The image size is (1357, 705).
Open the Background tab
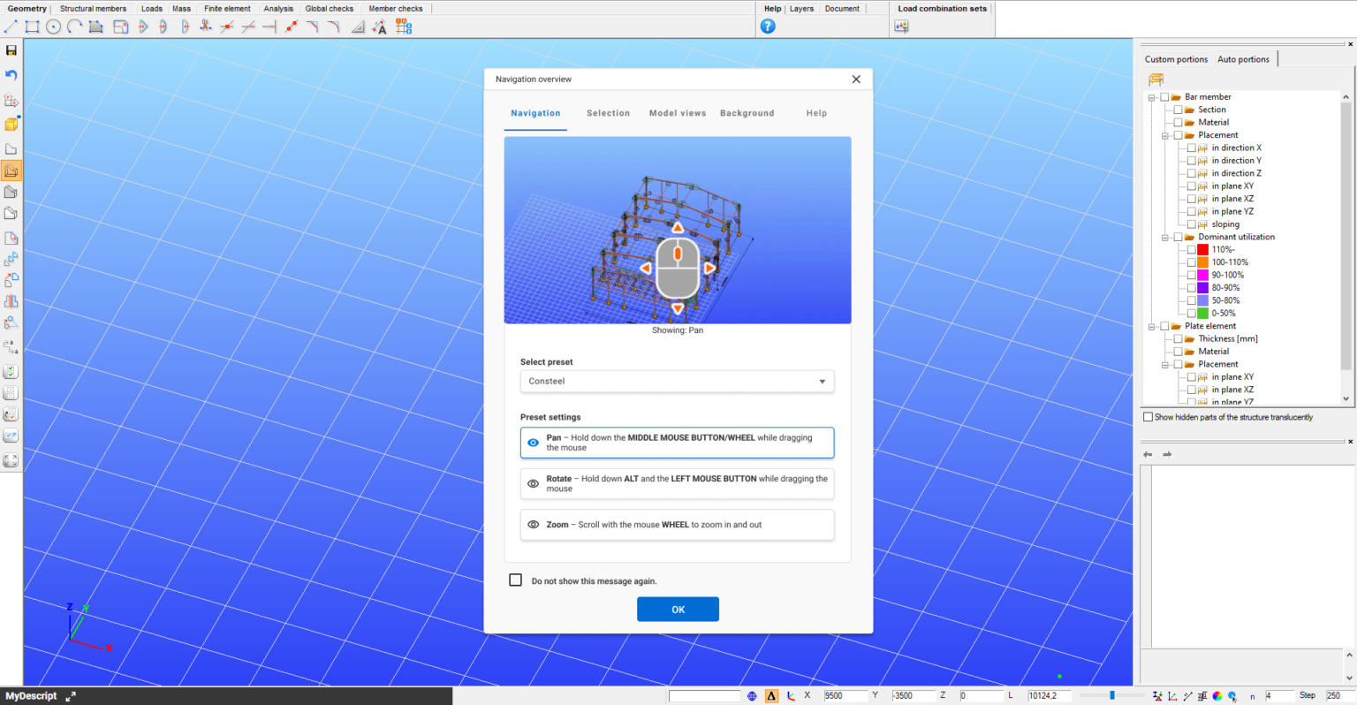pyautogui.click(x=747, y=113)
